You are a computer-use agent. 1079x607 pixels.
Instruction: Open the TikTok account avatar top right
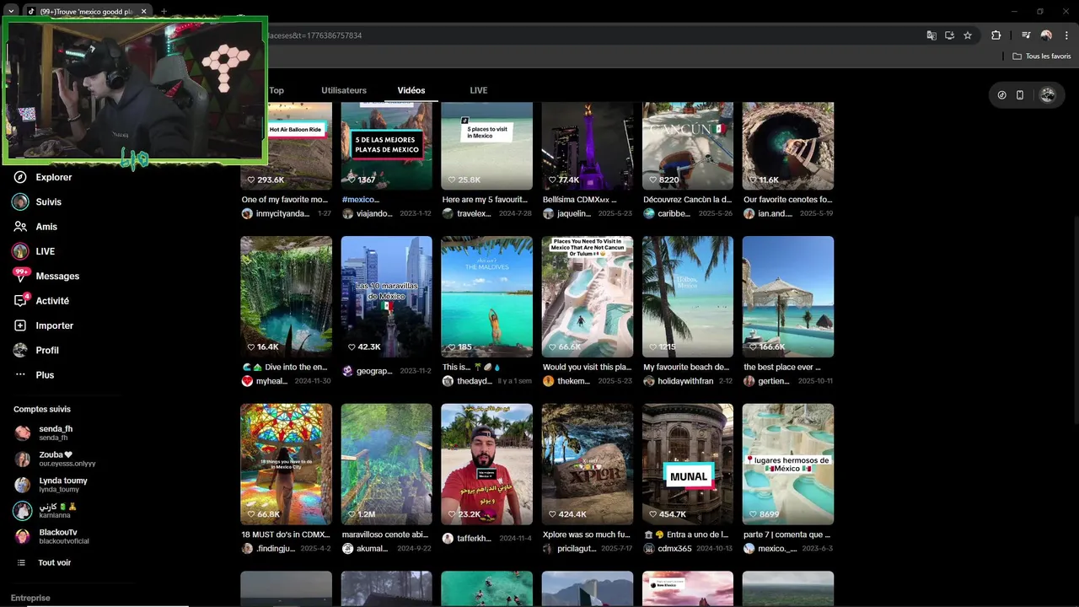[x=1048, y=95]
